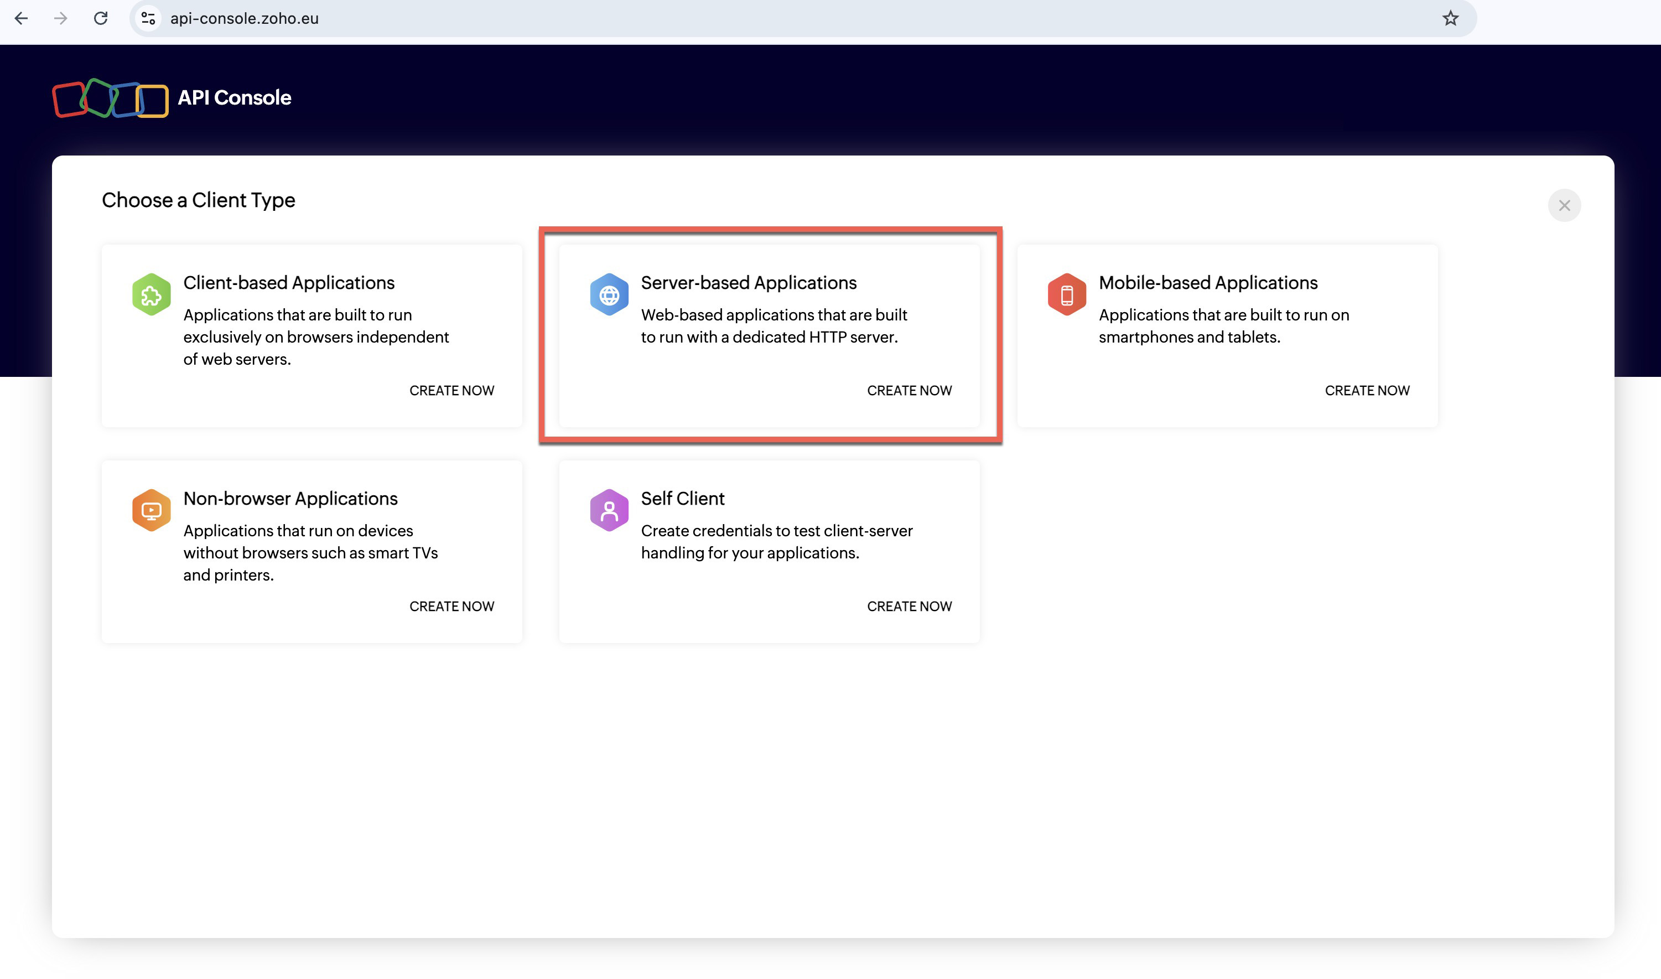The width and height of the screenshot is (1661, 979).
Task: Close the Choose a Client Type dialog
Action: click(x=1564, y=205)
